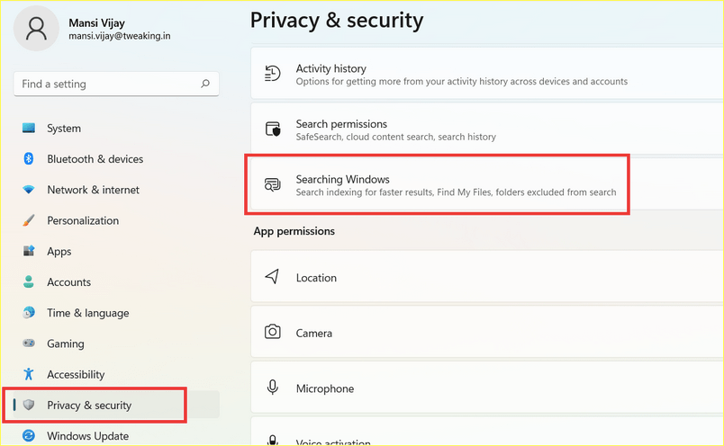The height and width of the screenshot is (446, 724).
Task: Open Bluetooth & devices category
Action: 116,158
